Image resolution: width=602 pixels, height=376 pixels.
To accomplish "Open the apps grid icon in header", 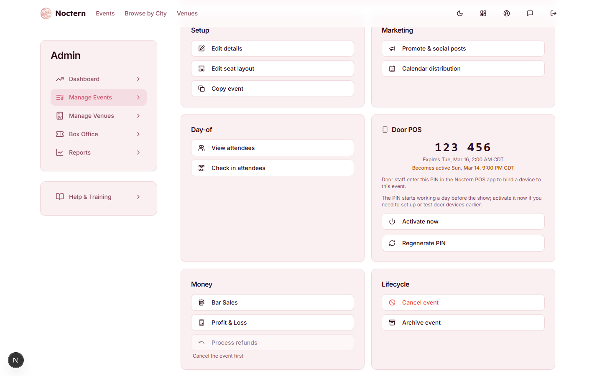I will tap(483, 13).
